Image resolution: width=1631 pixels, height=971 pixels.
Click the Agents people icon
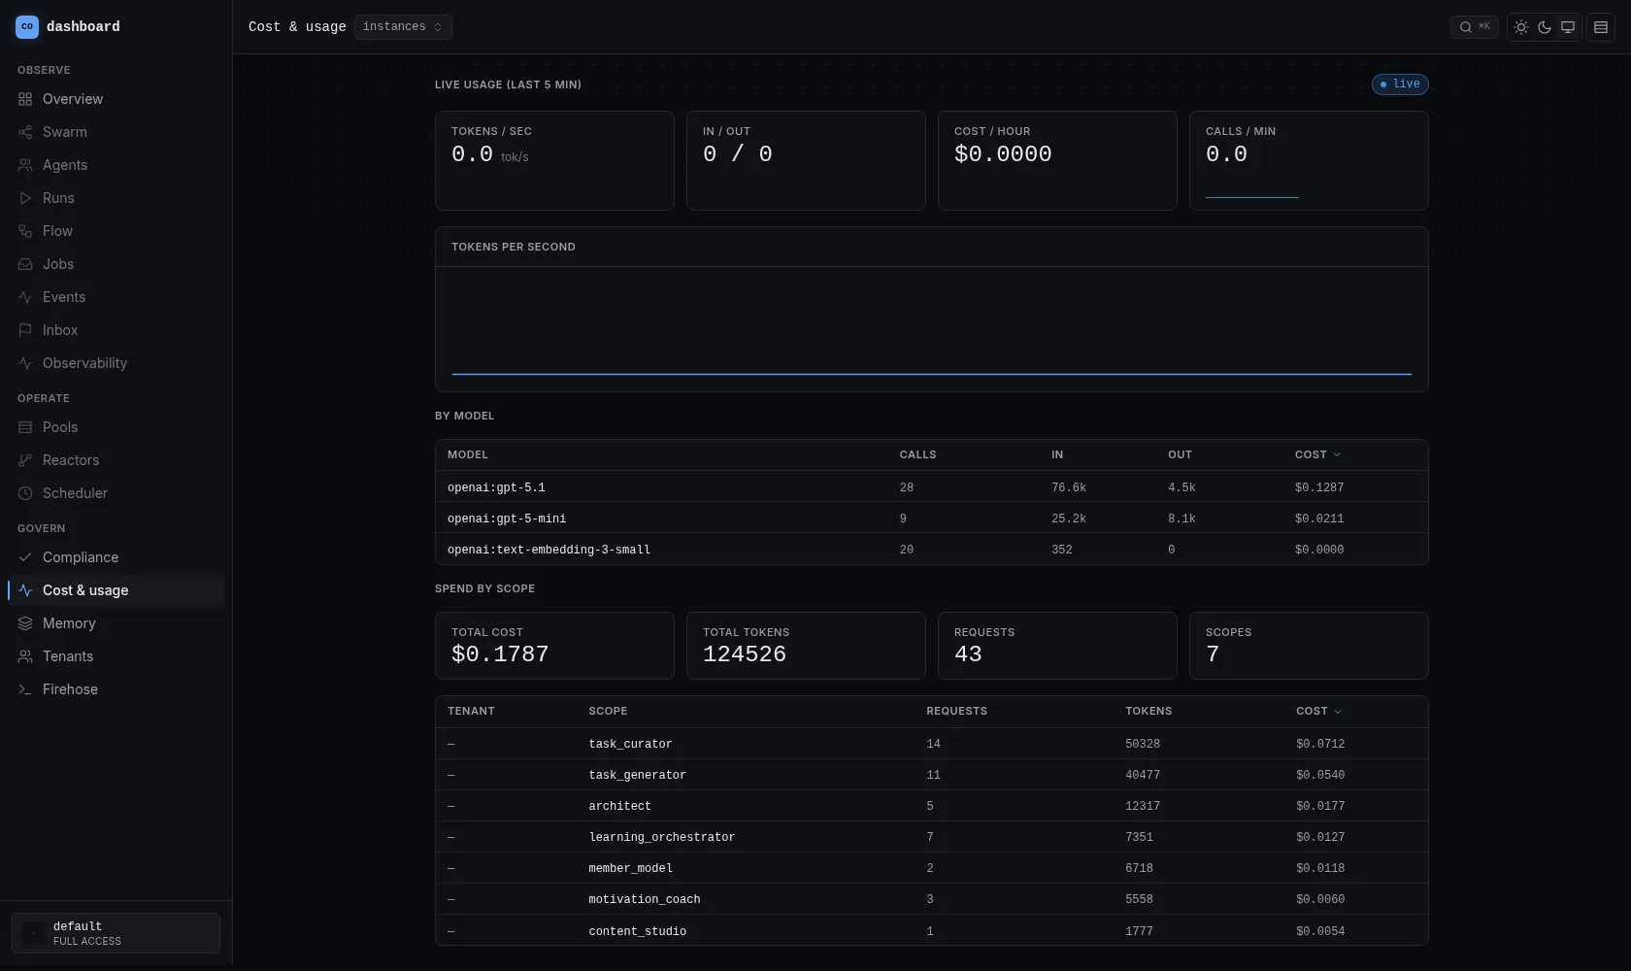(x=25, y=165)
